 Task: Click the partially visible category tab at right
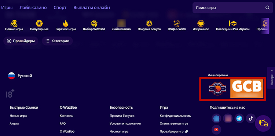click(x=263, y=26)
